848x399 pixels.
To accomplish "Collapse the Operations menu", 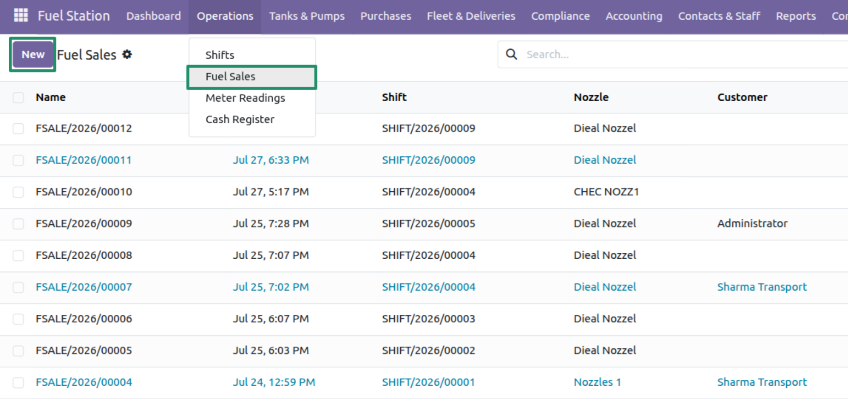I will tap(225, 16).
